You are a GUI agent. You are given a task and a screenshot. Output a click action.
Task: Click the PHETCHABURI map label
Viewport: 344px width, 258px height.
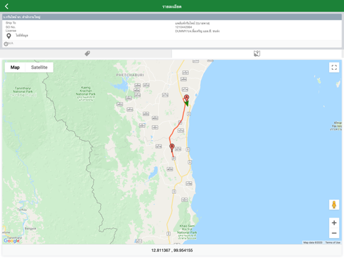[x=130, y=75]
